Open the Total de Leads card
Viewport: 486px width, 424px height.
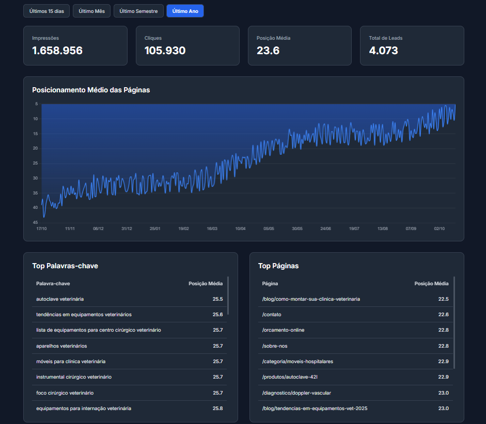pyautogui.click(x=412, y=46)
